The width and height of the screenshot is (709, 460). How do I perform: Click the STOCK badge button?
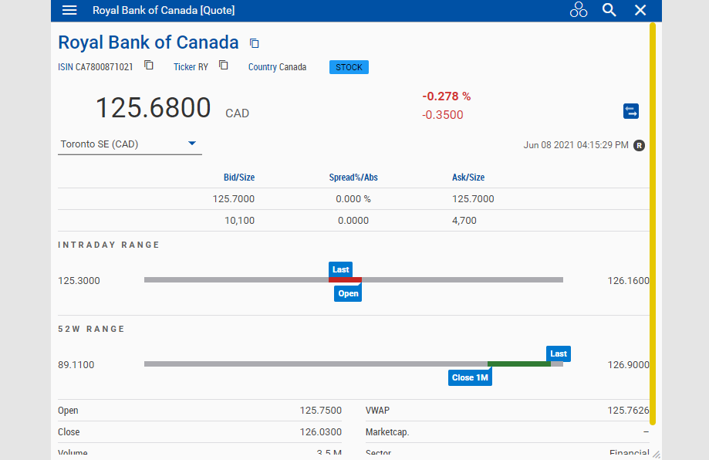point(349,67)
